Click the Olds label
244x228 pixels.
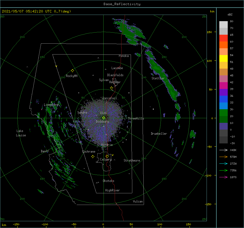103,113
